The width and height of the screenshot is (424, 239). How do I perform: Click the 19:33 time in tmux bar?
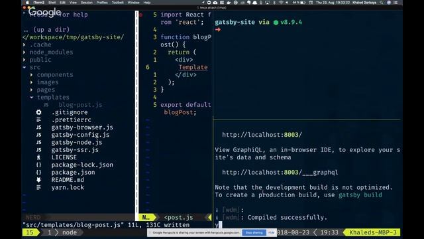[x=329, y=232]
